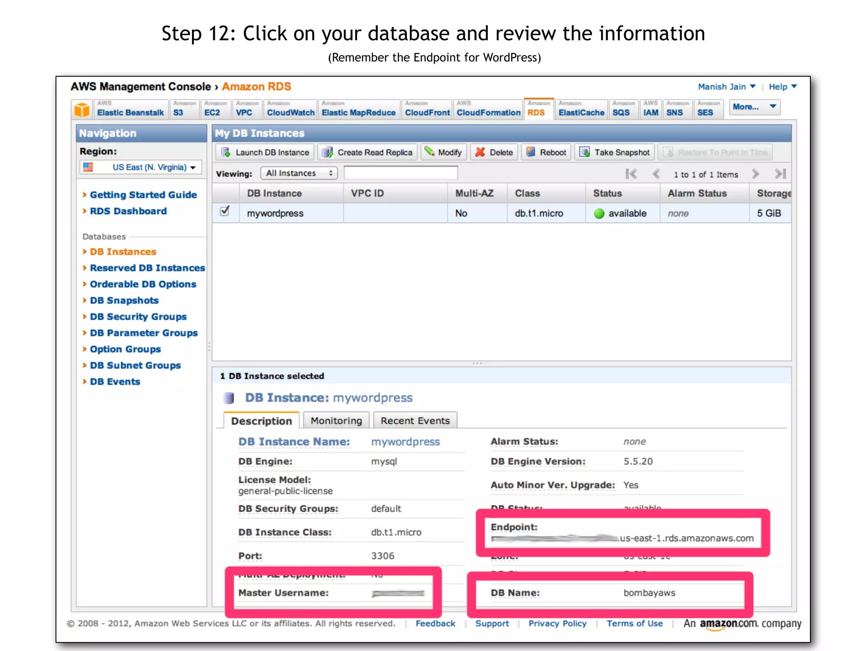Click the Take Snapshot icon
This screenshot has height=651, width=868.
tap(584, 152)
